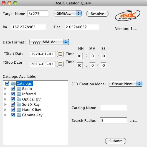
Task: Click the Infrared folder icon
Action: pyautogui.click(x=19, y=94)
